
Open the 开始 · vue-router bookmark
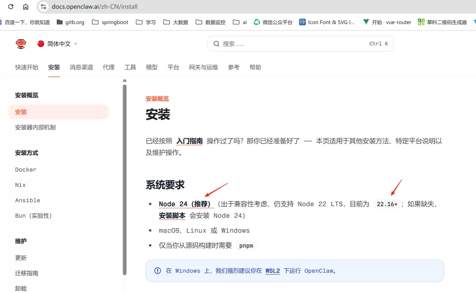pos(387,22)
